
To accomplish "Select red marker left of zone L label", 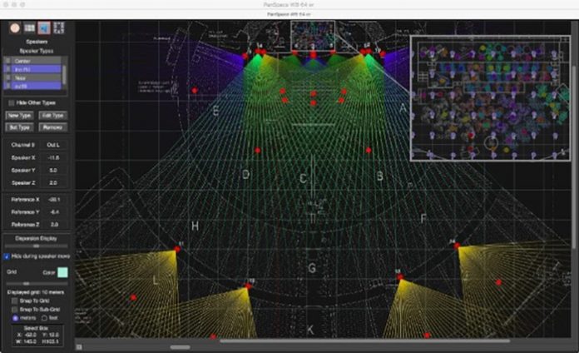I will pyautogui.click(x=133, y=297).
